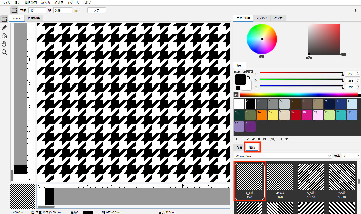The image size is (361, 214).
Task: Pick orange swatch number 14
Action: 262,115
